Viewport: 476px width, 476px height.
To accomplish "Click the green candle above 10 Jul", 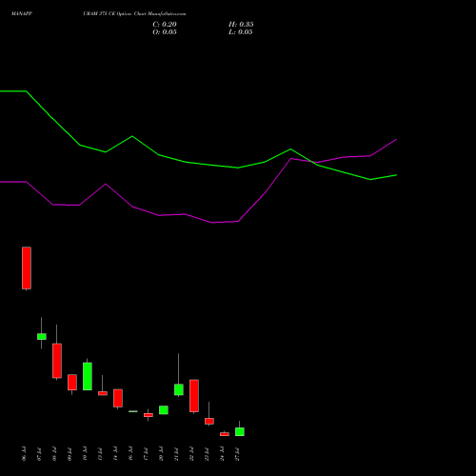I will (x=88, y=376).
